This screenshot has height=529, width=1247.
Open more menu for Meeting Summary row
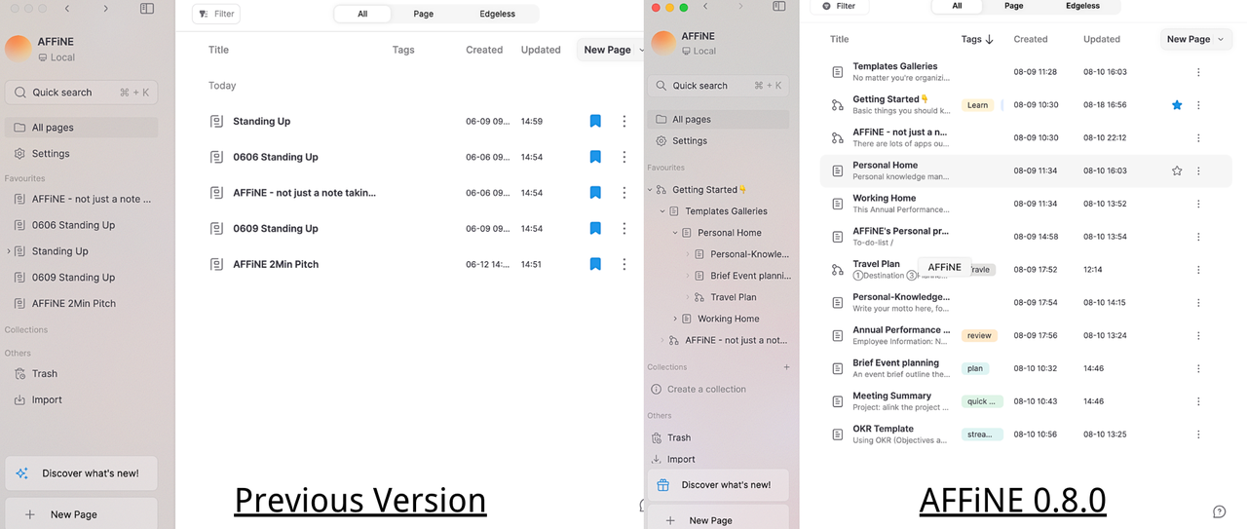(1198, 401)
